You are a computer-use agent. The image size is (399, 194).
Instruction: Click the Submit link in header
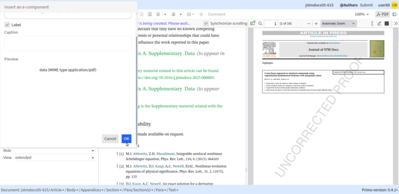tap(366, 5)
